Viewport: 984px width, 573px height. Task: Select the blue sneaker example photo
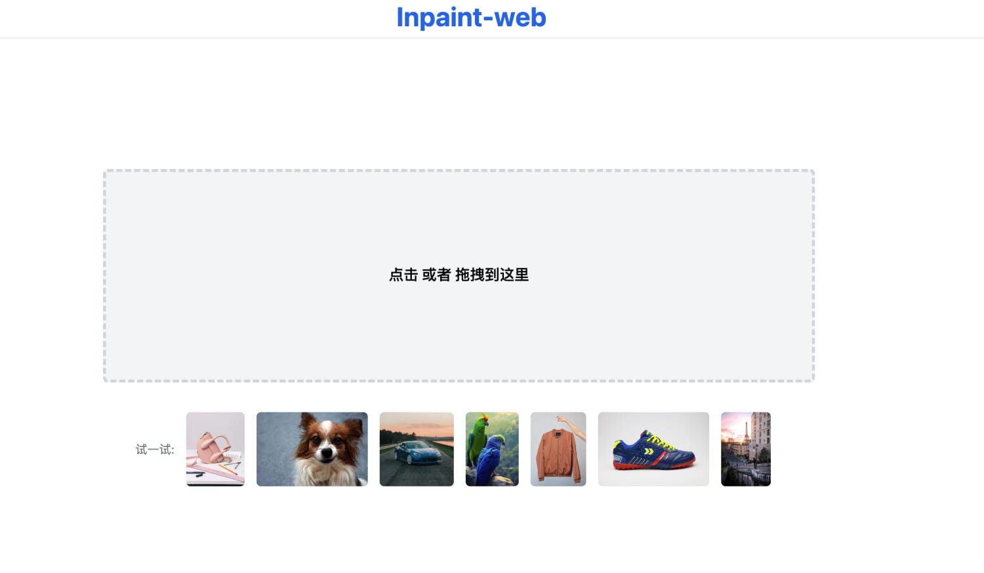653,449
